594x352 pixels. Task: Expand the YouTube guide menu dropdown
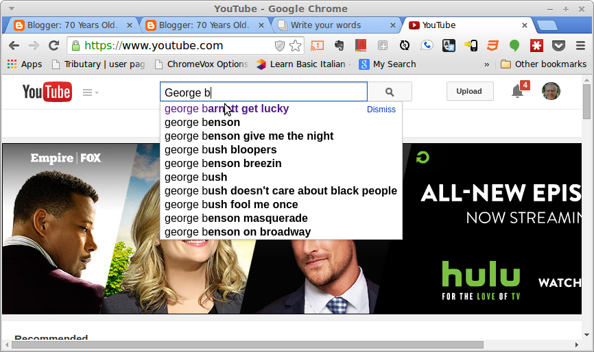[x=91, y=92]
